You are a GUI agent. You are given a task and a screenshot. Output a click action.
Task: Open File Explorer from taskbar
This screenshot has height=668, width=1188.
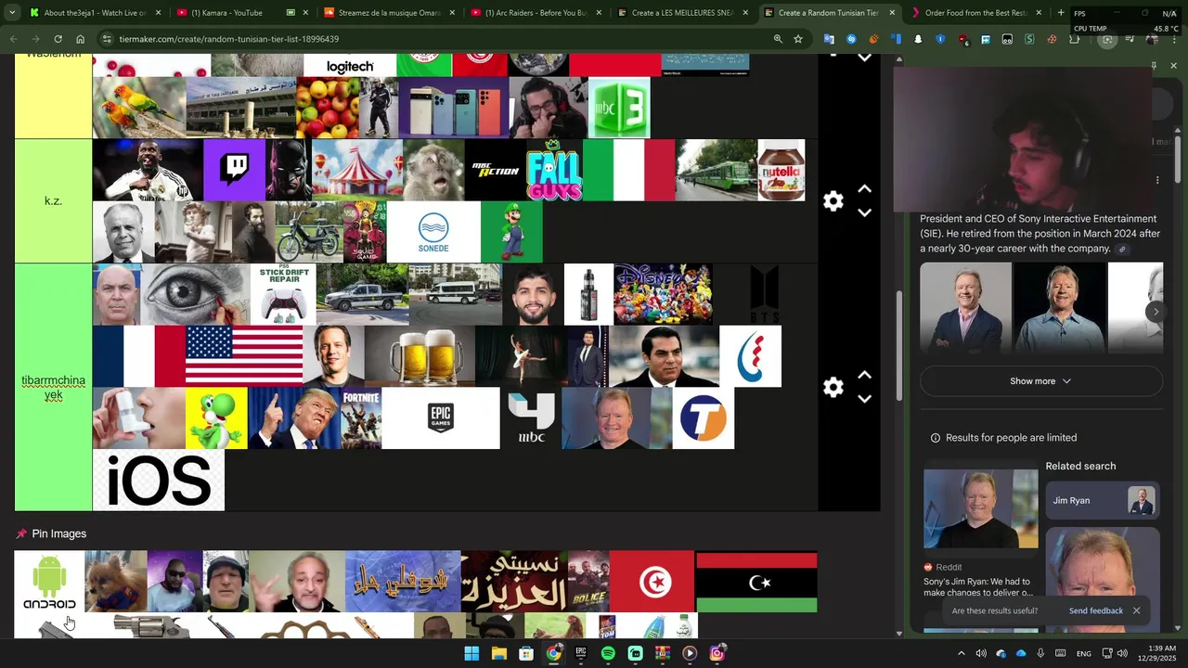[498, 653]
